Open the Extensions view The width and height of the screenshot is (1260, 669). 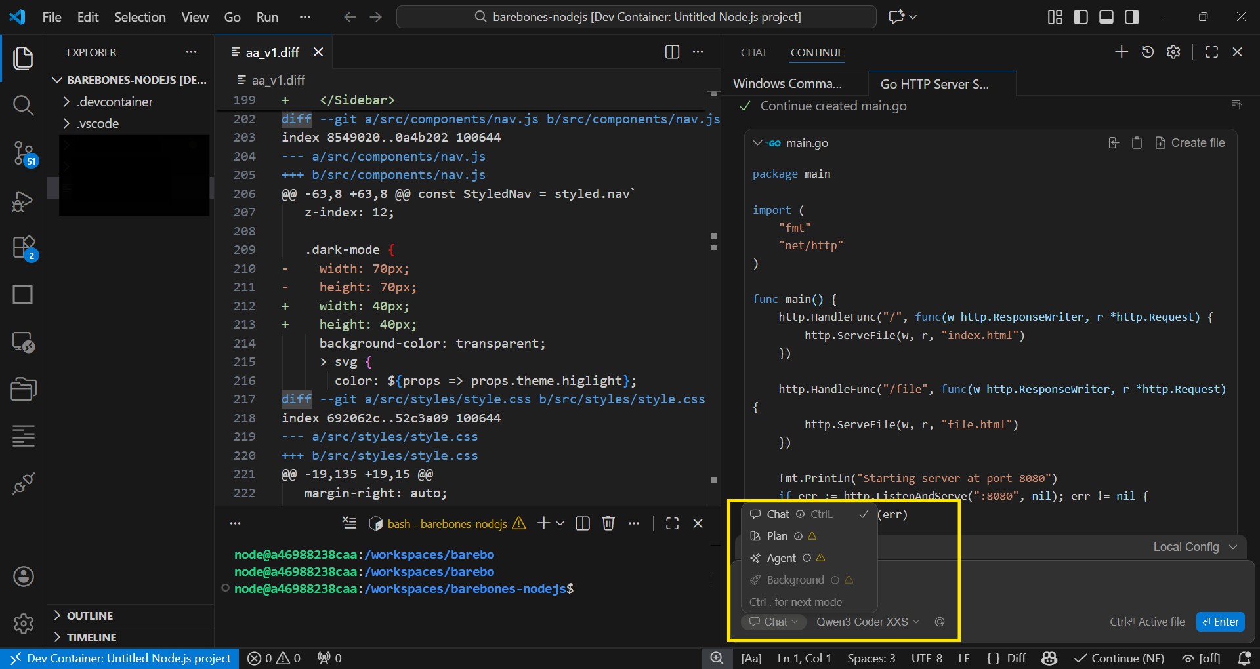[x=24, y=249]
